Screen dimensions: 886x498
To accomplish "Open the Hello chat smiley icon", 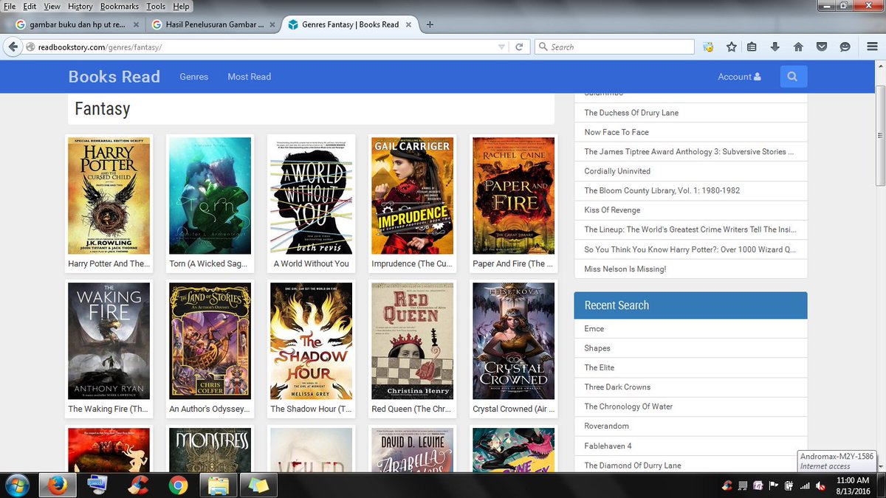I will 845,46.
